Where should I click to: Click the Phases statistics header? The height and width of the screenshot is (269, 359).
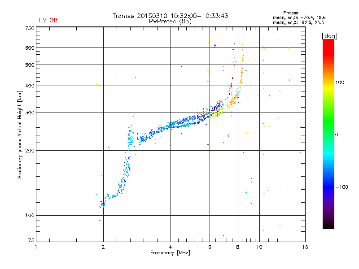click(290, 13)
